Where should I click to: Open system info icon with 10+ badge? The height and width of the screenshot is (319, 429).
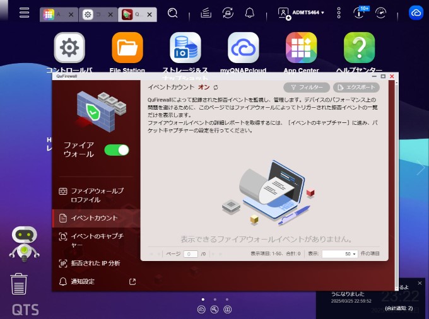[360, 13]
